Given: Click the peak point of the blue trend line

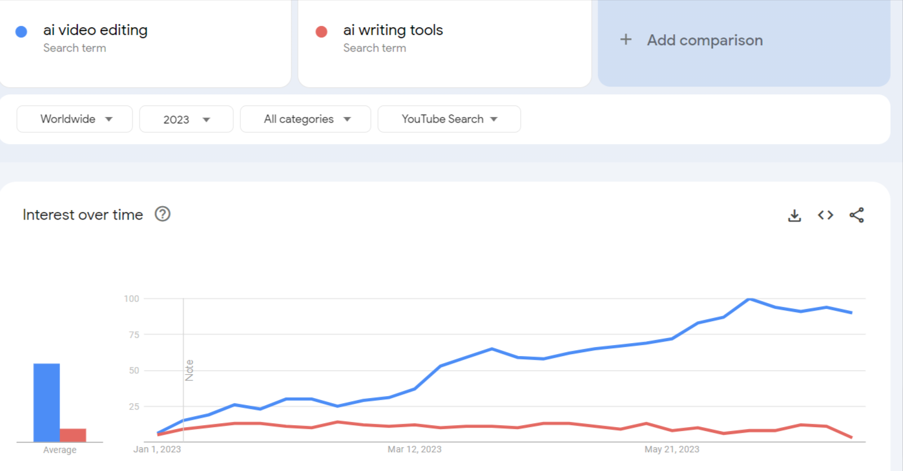Looking at the screenshot, I should coord(748,298).
